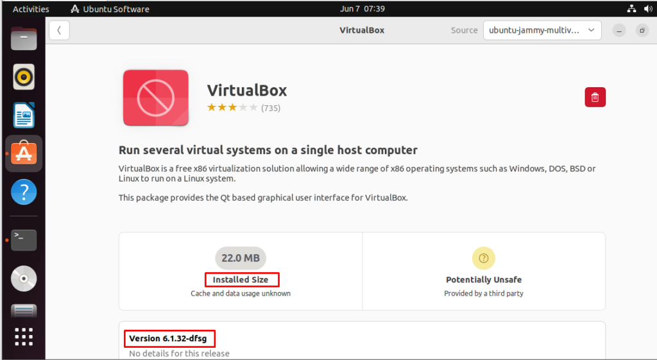Click the VirtualBox app icon image
The height and width of the screenshot is (360, 657).
click(x=156, y=98)
